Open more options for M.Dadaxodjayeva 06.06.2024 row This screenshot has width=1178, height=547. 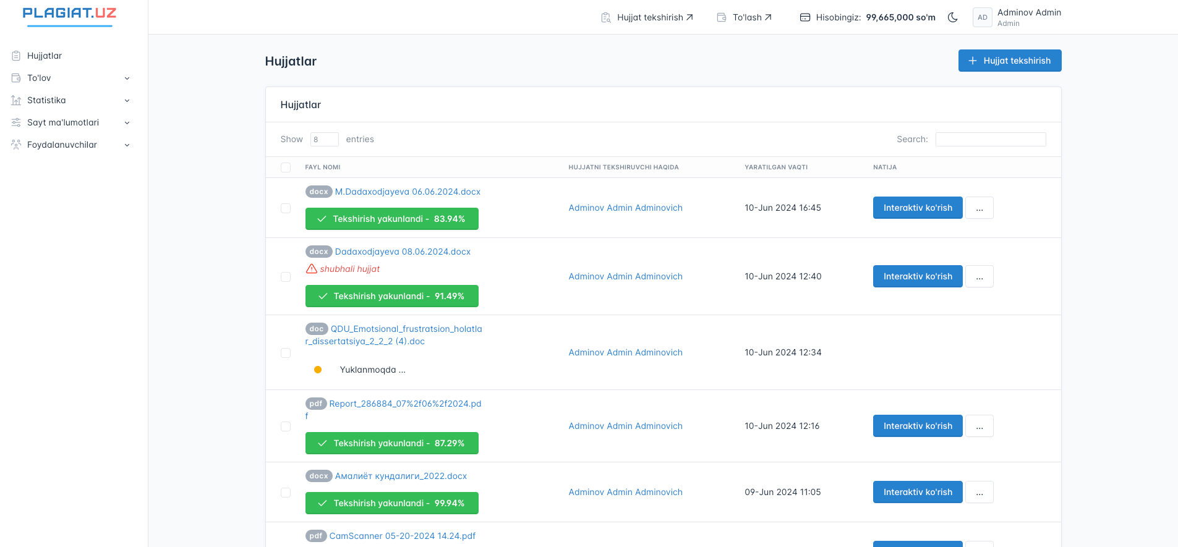point(980,208)
